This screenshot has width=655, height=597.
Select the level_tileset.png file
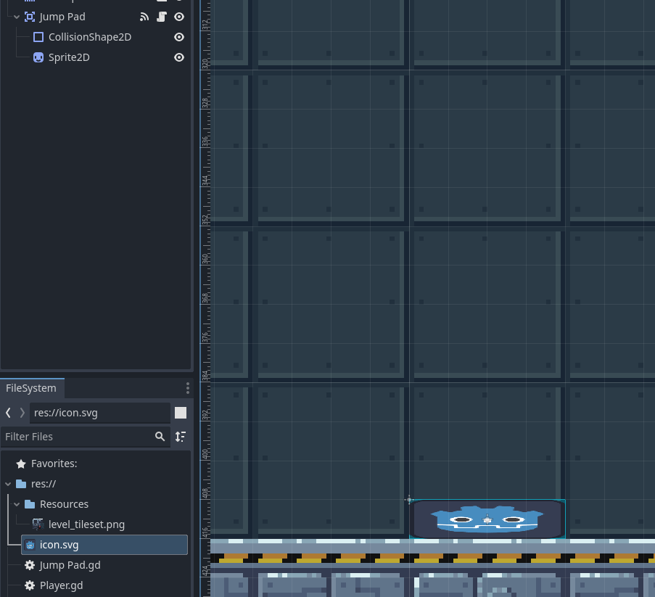point(86,524)
